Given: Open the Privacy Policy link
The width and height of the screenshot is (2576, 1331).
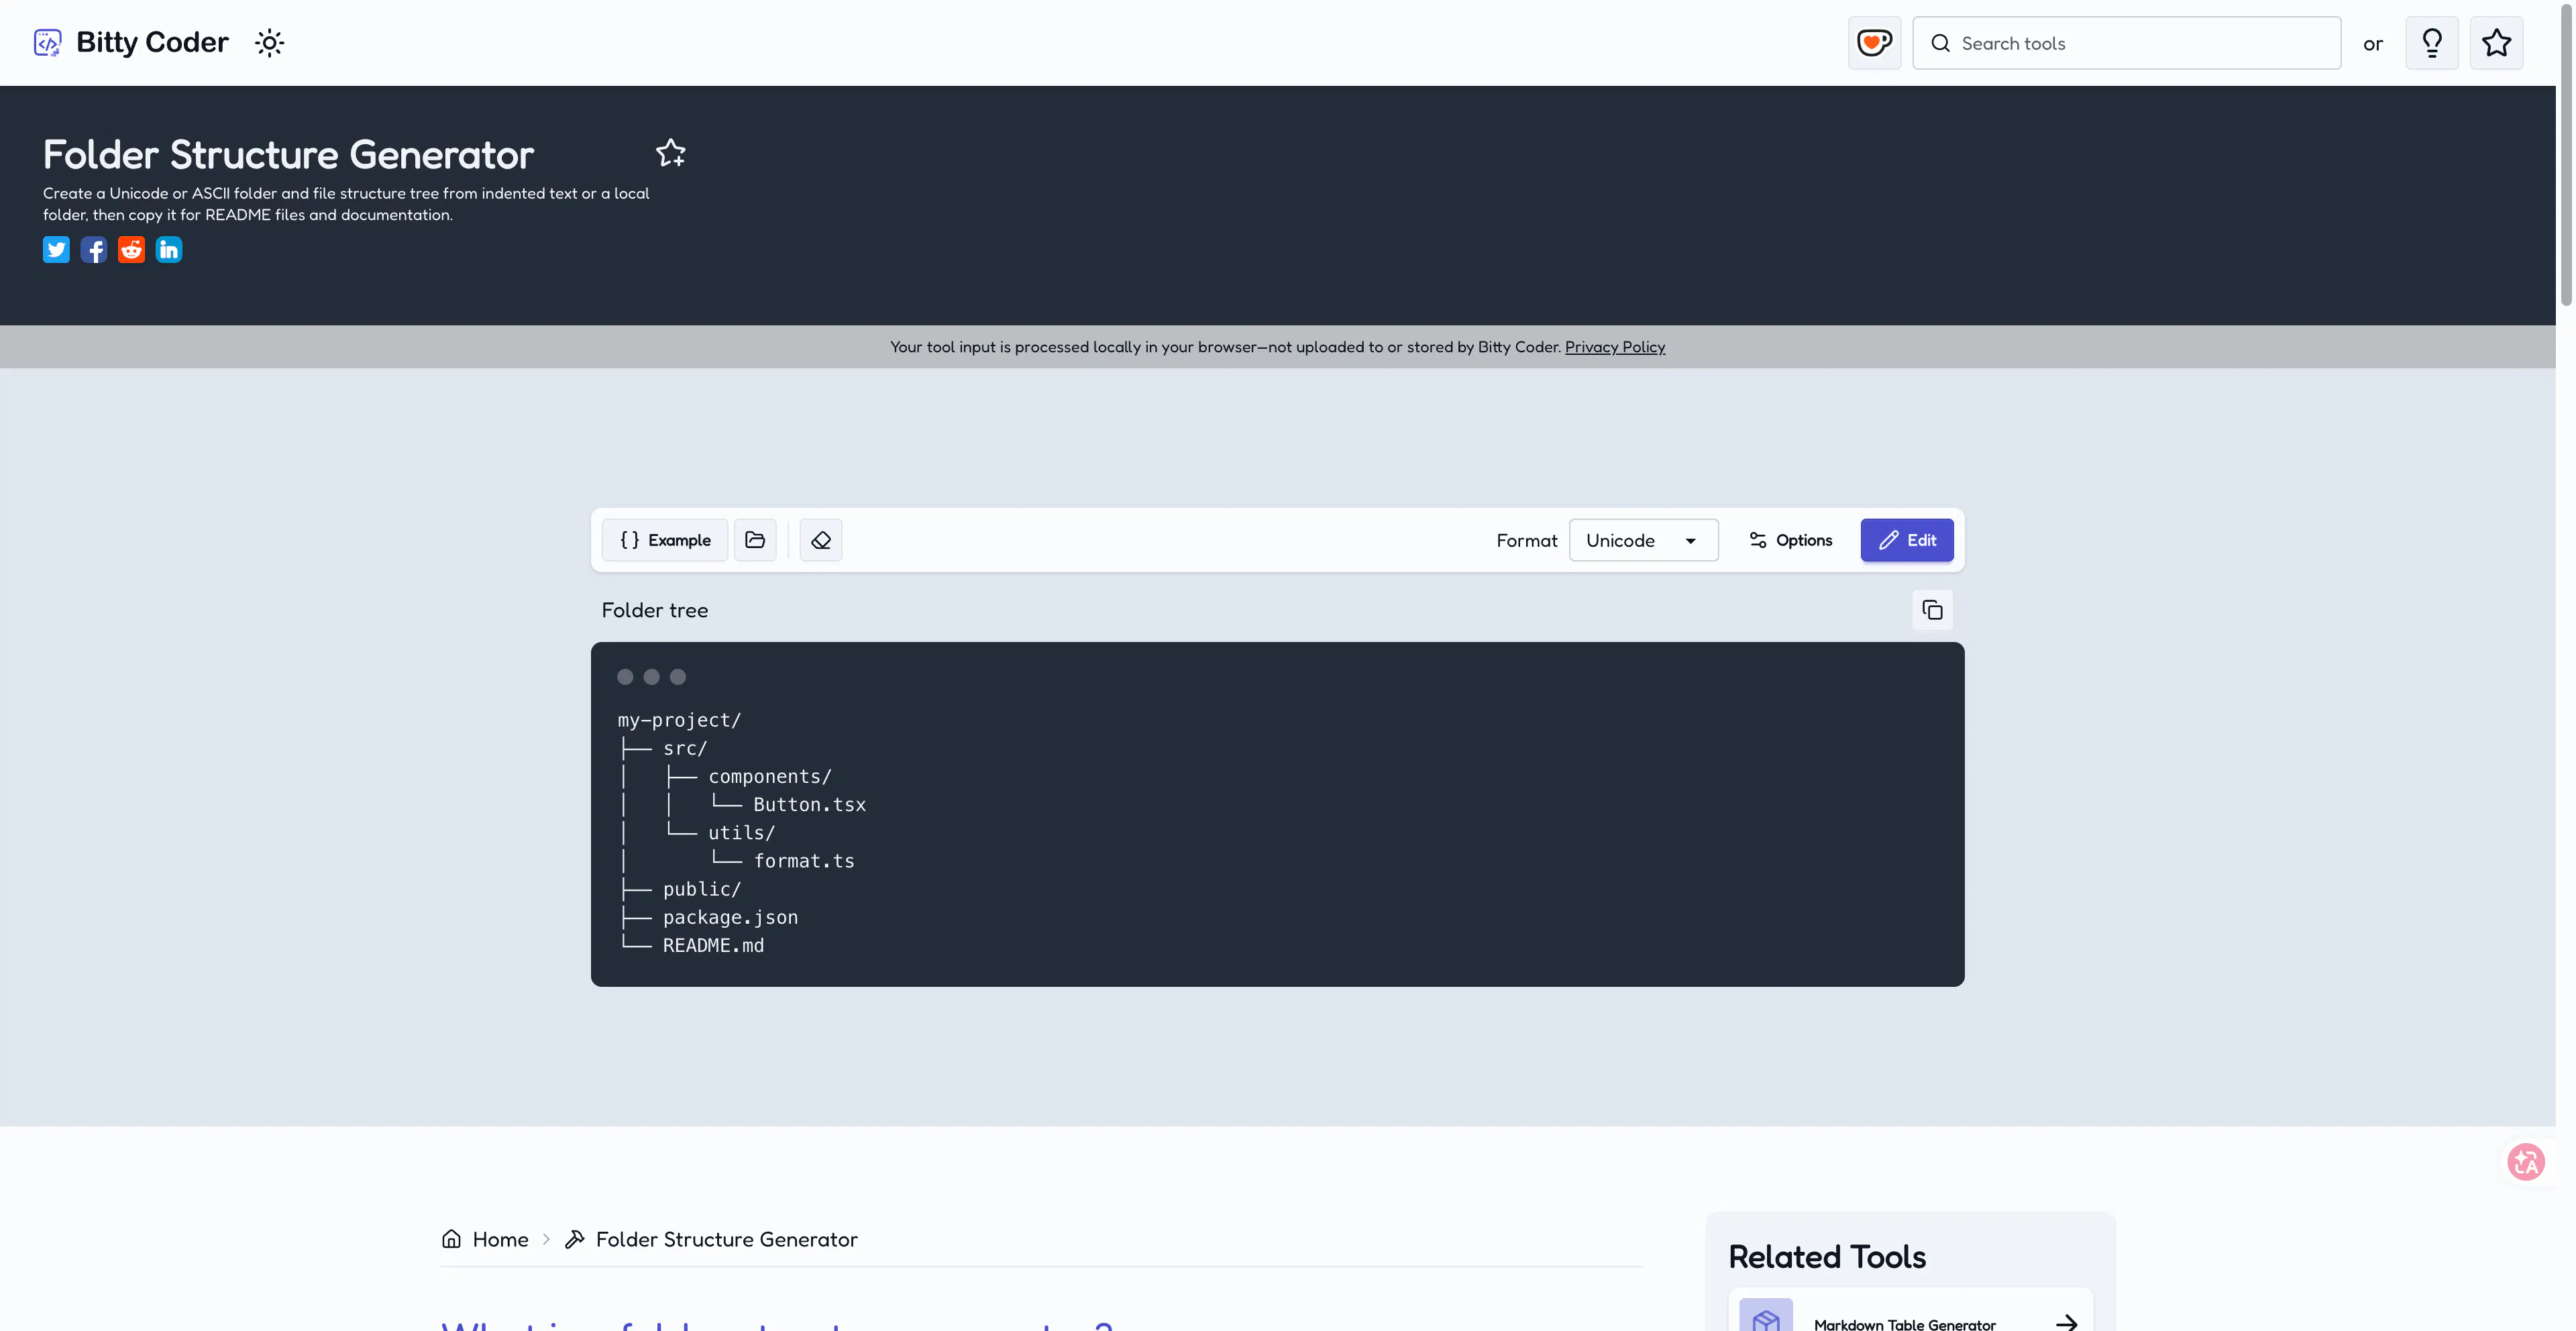Looking at the screenshot, I should tap(1614, 347).
